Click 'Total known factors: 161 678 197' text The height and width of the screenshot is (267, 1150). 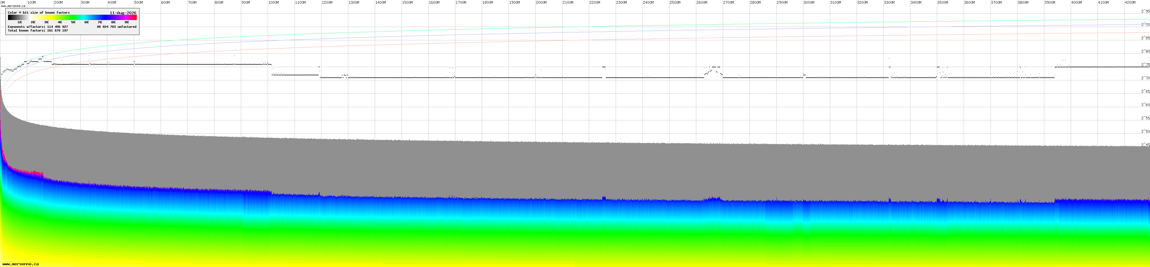tap(38, 30)
